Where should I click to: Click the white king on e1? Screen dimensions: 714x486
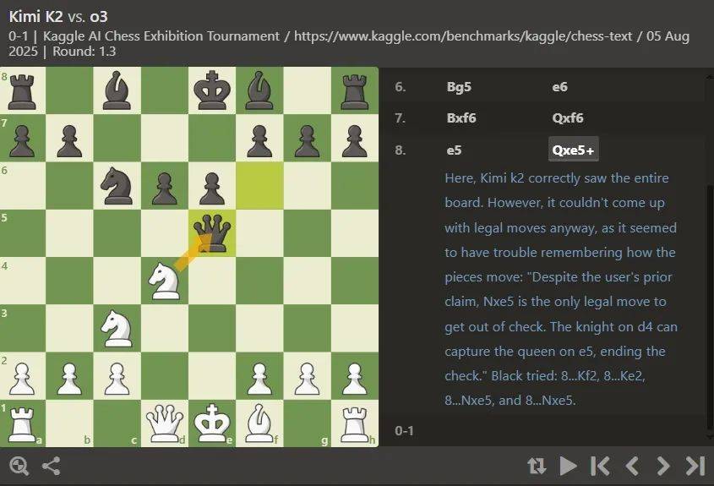(212, 423)
